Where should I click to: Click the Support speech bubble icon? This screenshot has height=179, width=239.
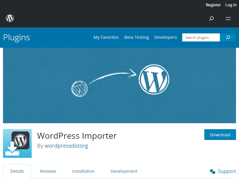[212, 172]
